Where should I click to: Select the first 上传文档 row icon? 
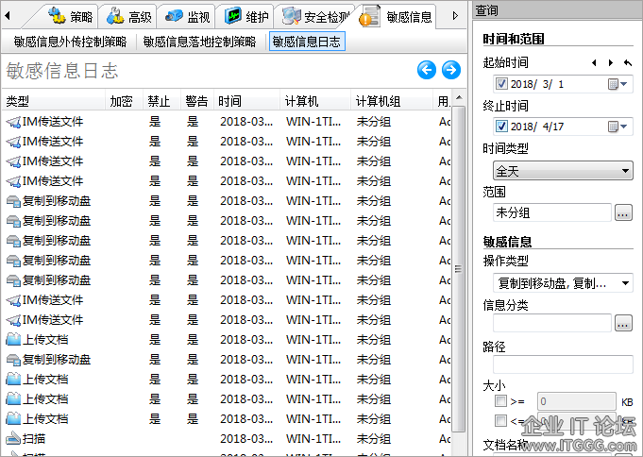[13, 340]
